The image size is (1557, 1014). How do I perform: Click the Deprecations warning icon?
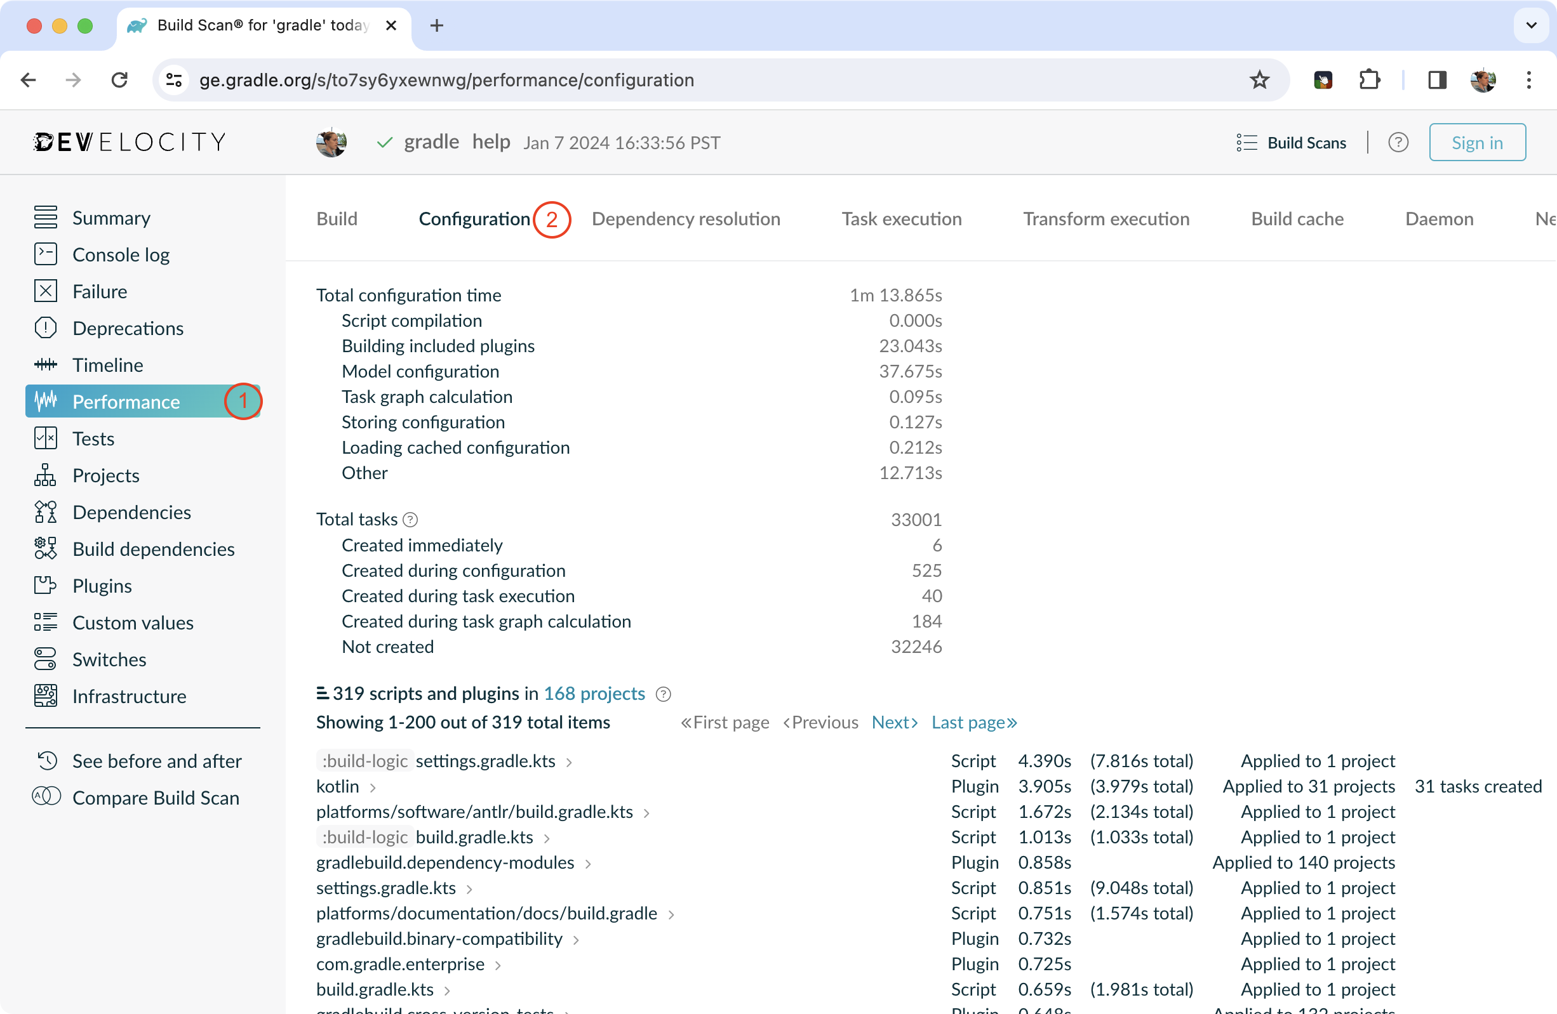point(45,327)
